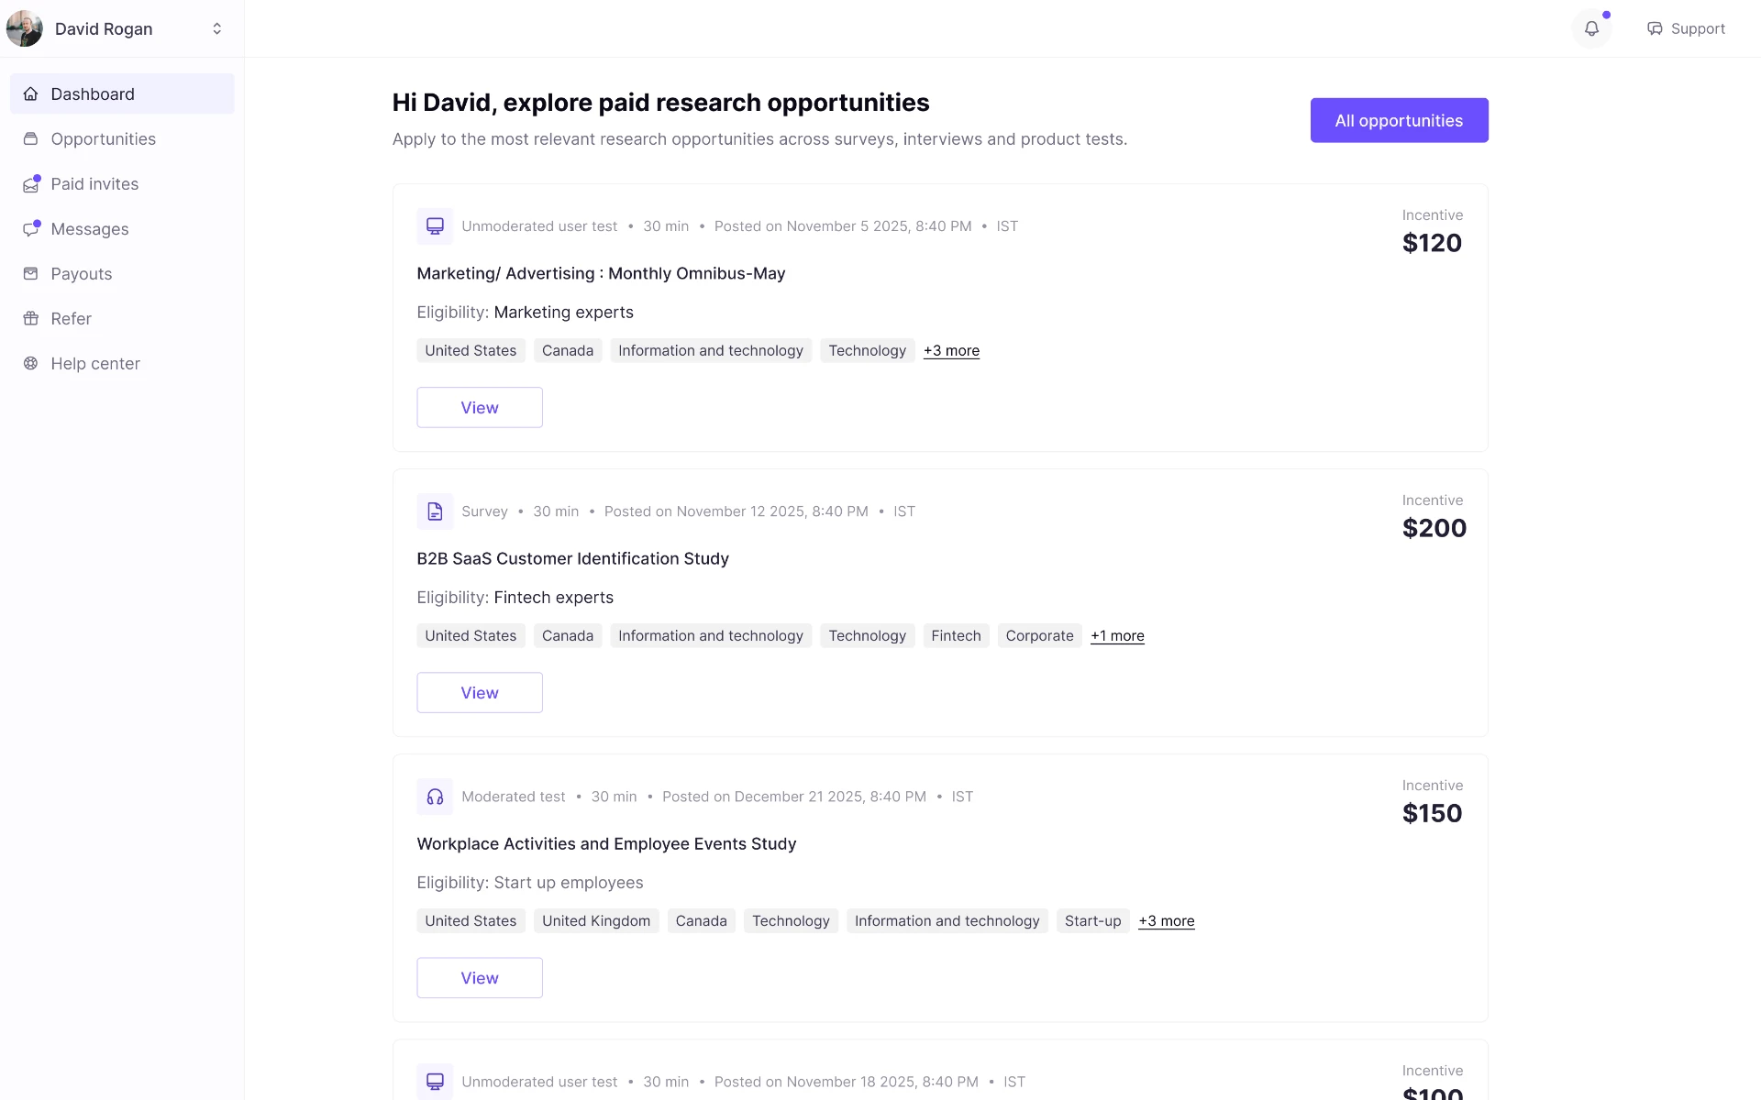This screenshot has height=1100, width=1761.
Task: Click the Support link in header
Action: [x=1686, y=28]
